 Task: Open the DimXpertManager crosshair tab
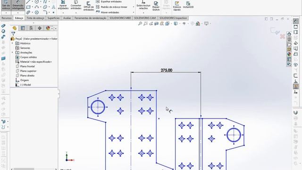tap(40, 28)
